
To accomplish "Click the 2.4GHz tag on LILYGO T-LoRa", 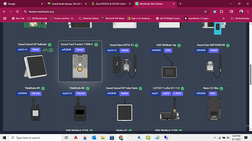I will tap(177, 93).
